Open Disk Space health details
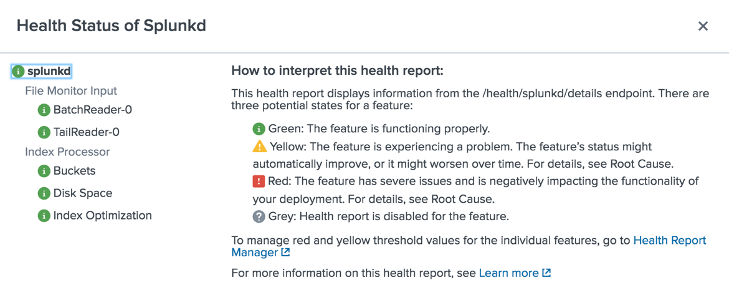Image resolution: width=729 pixels, height=295 pixels. [83, 193]
